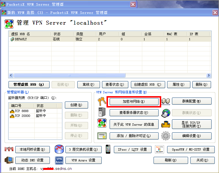Click 群集状态 (Z) button
Image resolution: width=219 pixels, height=173 pixels.
tap(192, 113)
